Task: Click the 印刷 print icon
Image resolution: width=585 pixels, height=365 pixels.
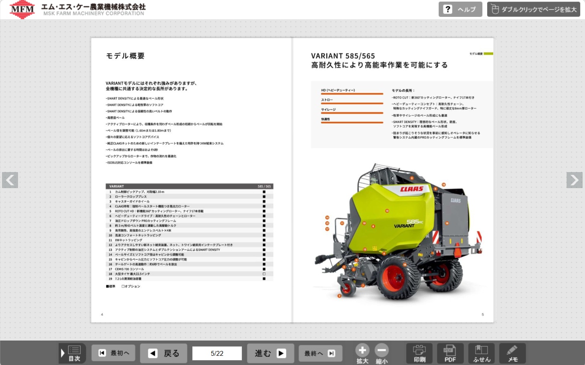Action: 419,353
